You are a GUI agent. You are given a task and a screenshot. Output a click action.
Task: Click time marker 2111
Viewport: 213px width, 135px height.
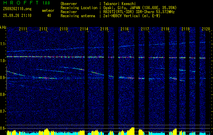(23, 29)
